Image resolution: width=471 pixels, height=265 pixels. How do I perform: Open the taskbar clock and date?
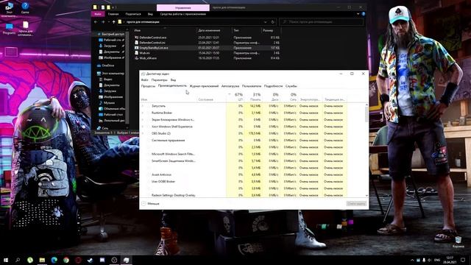450,260
